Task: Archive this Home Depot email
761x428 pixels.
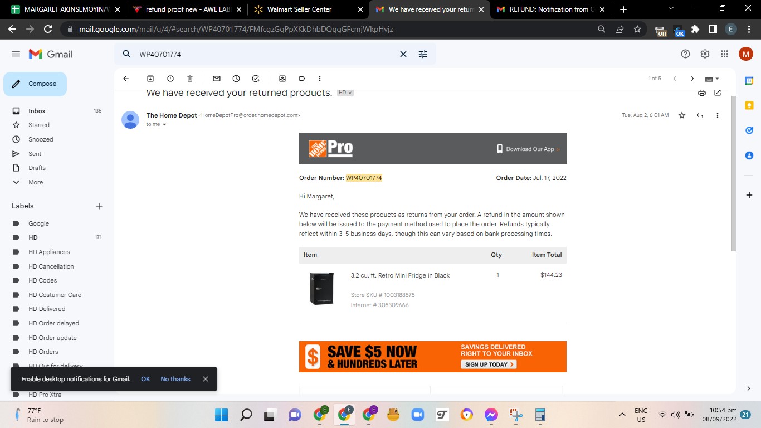Action: (150, 79)
